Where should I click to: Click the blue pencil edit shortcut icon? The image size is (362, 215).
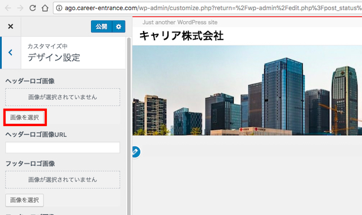(136, 152)
